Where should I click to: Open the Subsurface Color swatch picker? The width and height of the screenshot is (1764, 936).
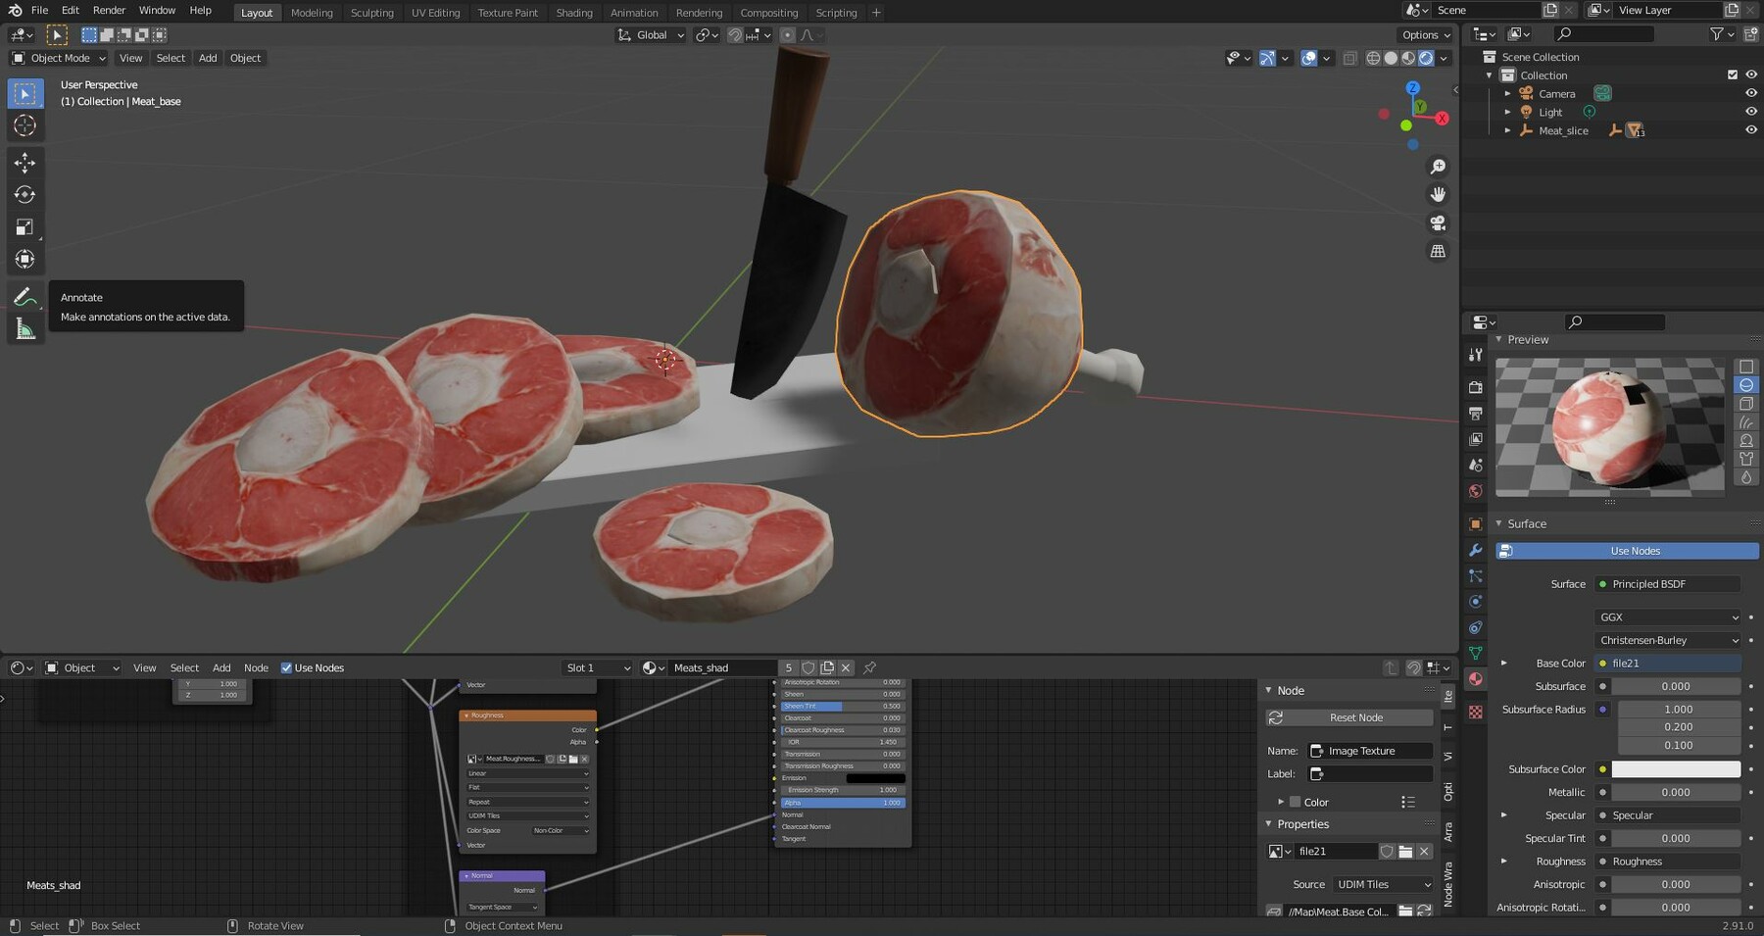coord(1675,768)
